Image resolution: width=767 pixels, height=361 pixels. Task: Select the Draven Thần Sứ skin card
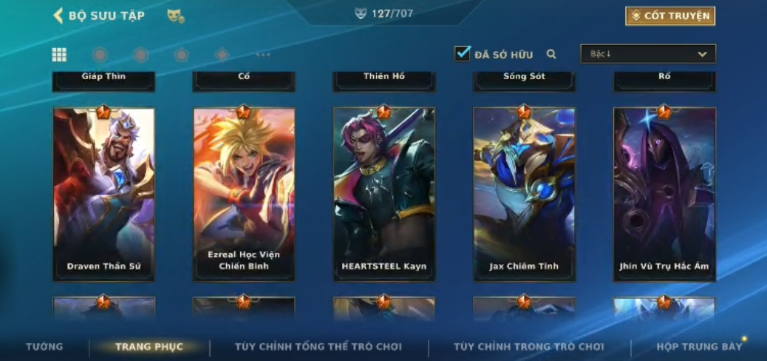click(103, 195)
